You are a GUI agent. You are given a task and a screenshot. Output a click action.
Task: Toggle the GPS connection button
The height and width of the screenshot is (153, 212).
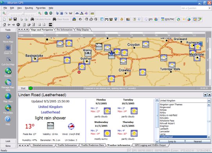point(149,19)
